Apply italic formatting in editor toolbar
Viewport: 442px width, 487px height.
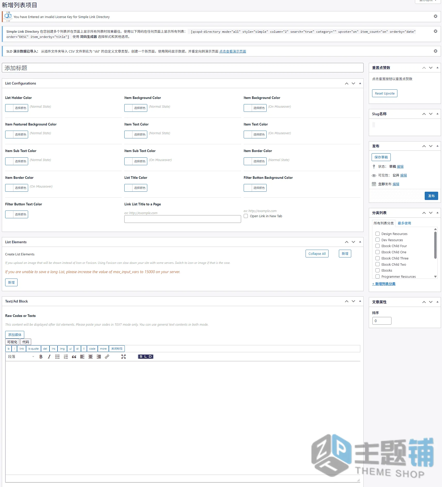[x=49, y=357]
